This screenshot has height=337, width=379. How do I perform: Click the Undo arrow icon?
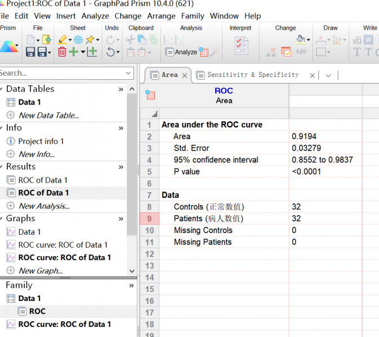[110, 52]
